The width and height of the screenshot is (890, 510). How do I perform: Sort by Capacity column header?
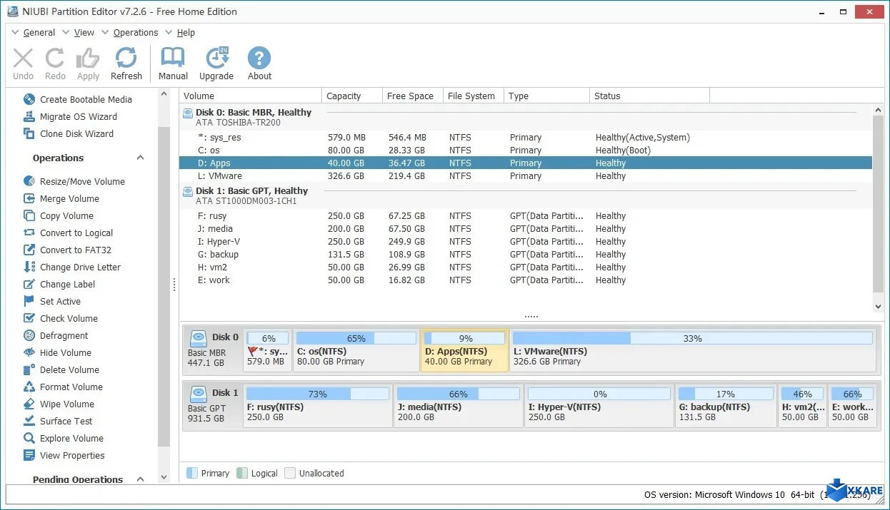point(351,96)
